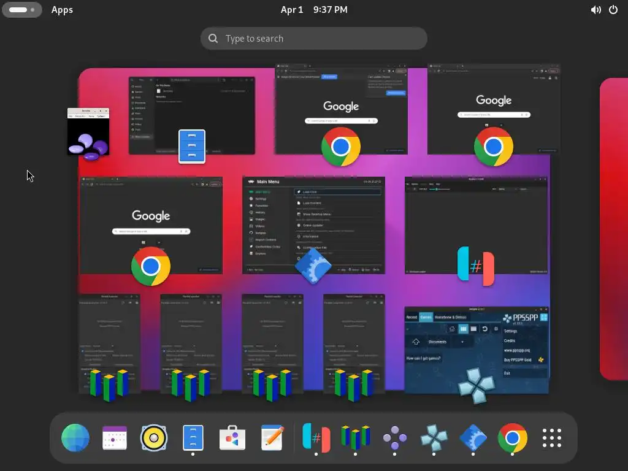Image resolution: width=628 pixels, height=471 pixels.
Task: Open Files cabinet icon in dock
Action: (x=193, y=437)
